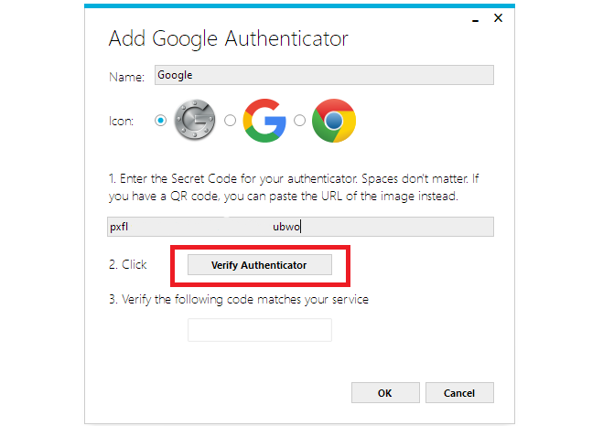Close the Add Google Authenticator dialog
Screen dimensions: 603x426
499,17
